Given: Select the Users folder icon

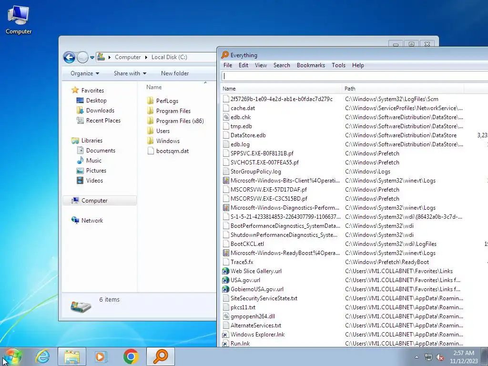Looking at the screenshot, I should pyautogui.click(x=150, y=131).
